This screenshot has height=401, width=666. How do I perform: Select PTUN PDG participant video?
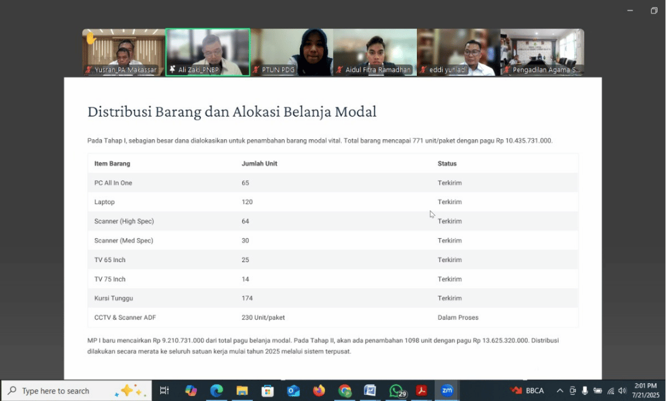[x=292, y=52]
